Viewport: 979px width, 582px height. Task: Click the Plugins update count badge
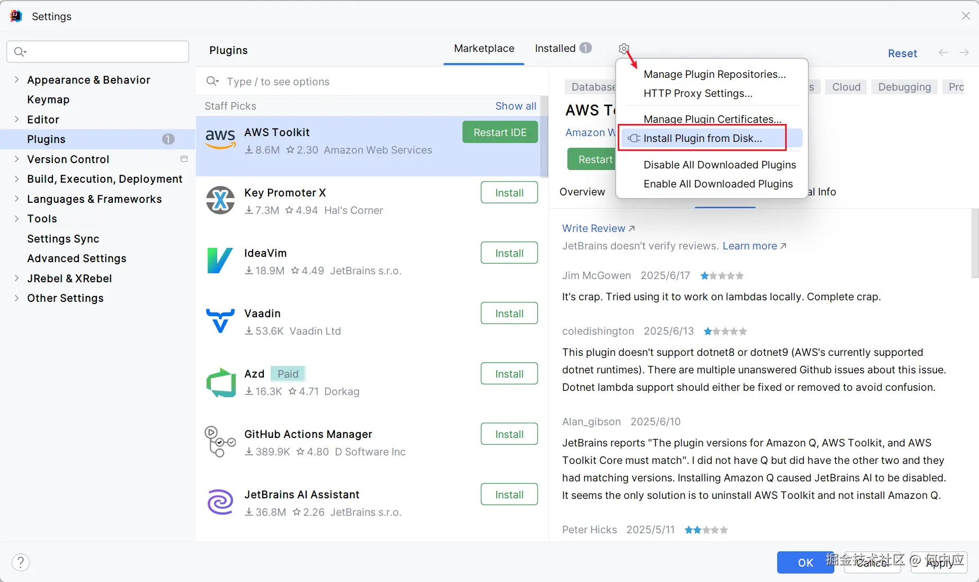point(168,139)
